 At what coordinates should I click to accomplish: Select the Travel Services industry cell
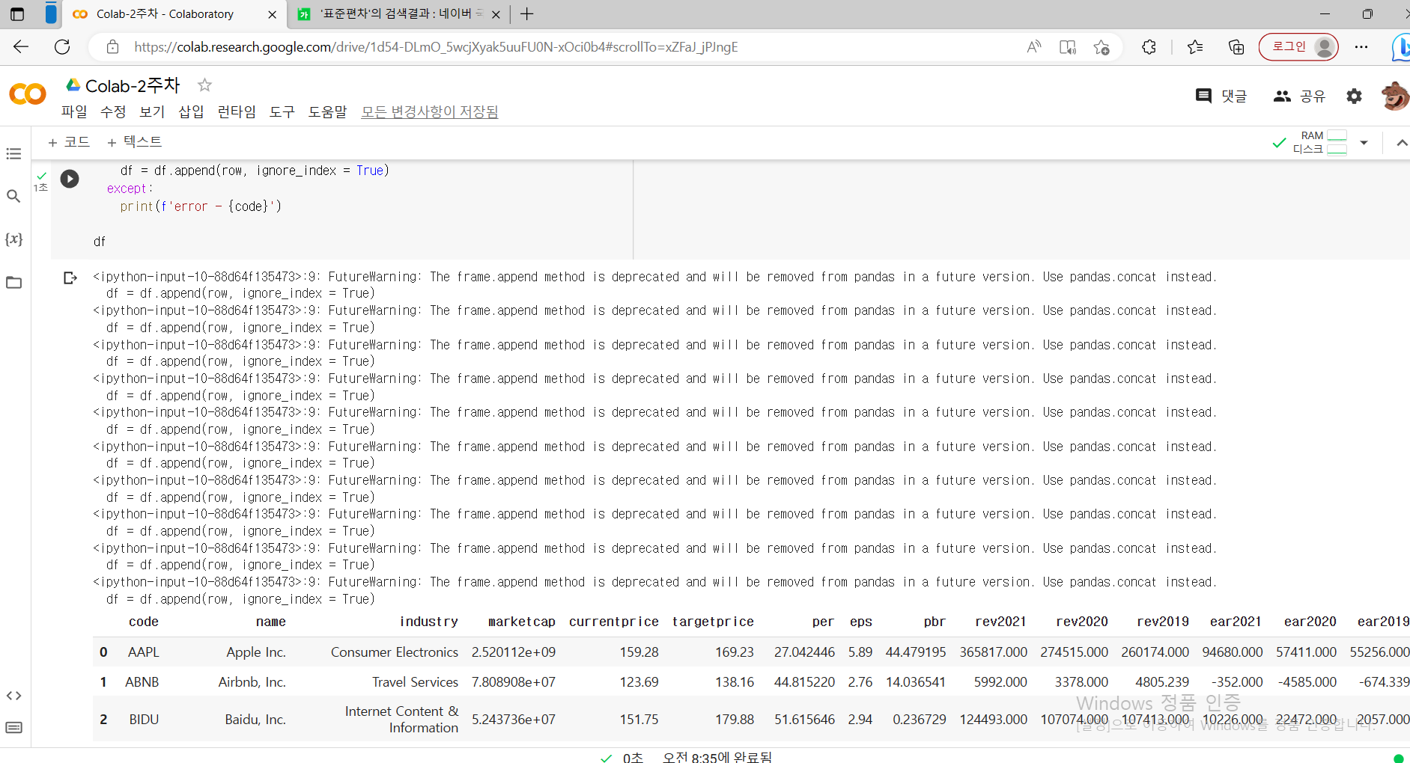pyautogui.click(x=416, y=682)
